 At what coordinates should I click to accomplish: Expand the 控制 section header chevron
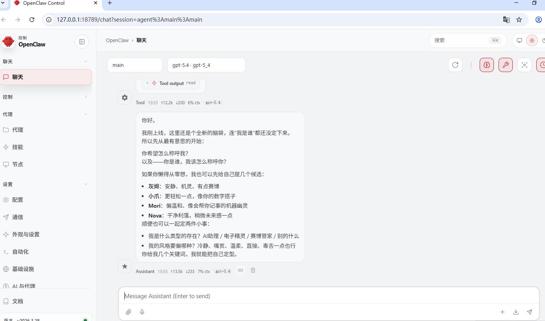coord(86,97)
